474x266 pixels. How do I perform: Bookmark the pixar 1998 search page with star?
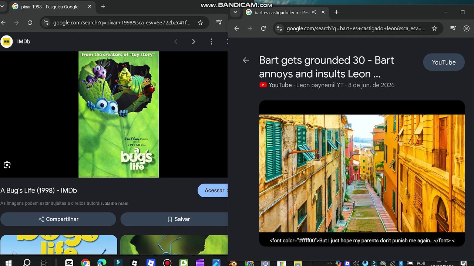pyautogui.click(x=200, y=23)
